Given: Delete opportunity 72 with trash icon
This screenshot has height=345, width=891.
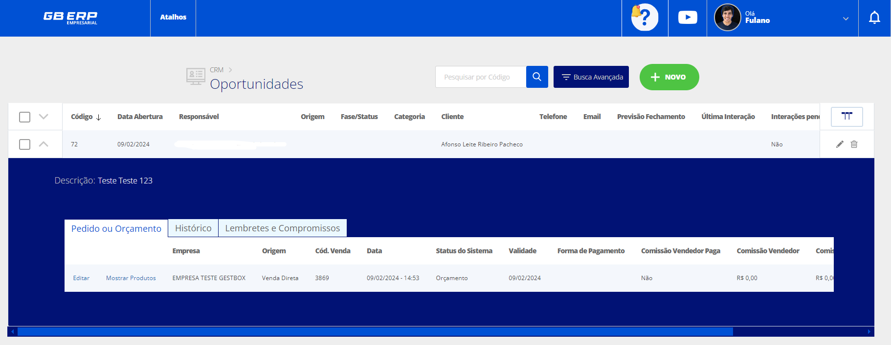Looking at the screenshot, I should click(854, 144).
